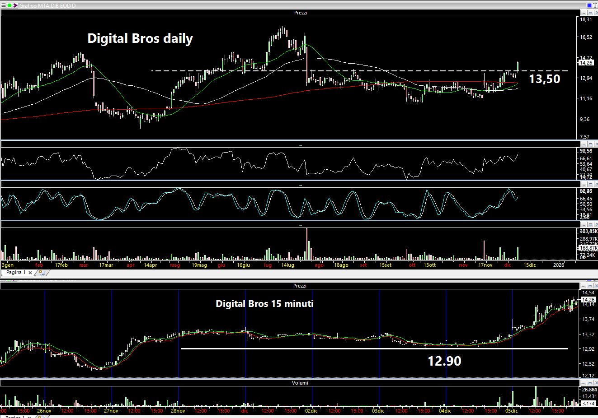Click the 168,87K volume tag
This screenshot has width=598, height=418.
click(x=589, y=248)
